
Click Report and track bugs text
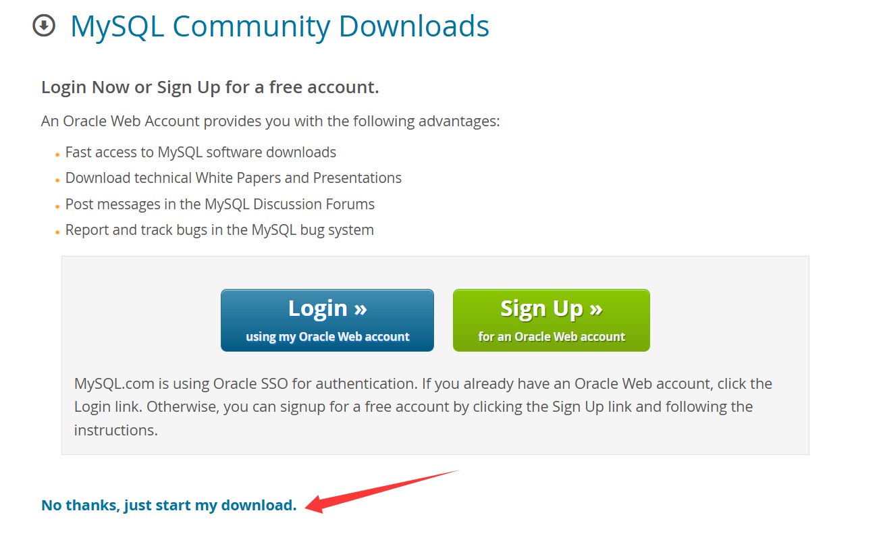(x=219, y=230)
